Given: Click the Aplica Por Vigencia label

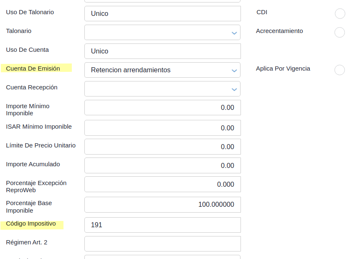Looking at the screenshot, I should coord(283,69).
